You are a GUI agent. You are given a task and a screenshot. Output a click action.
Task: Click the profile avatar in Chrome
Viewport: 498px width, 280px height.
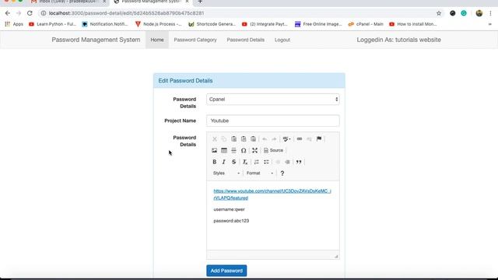point(479,13)
